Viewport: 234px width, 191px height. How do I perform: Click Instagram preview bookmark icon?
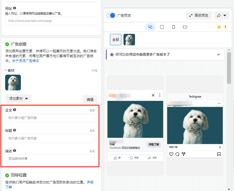219,154
